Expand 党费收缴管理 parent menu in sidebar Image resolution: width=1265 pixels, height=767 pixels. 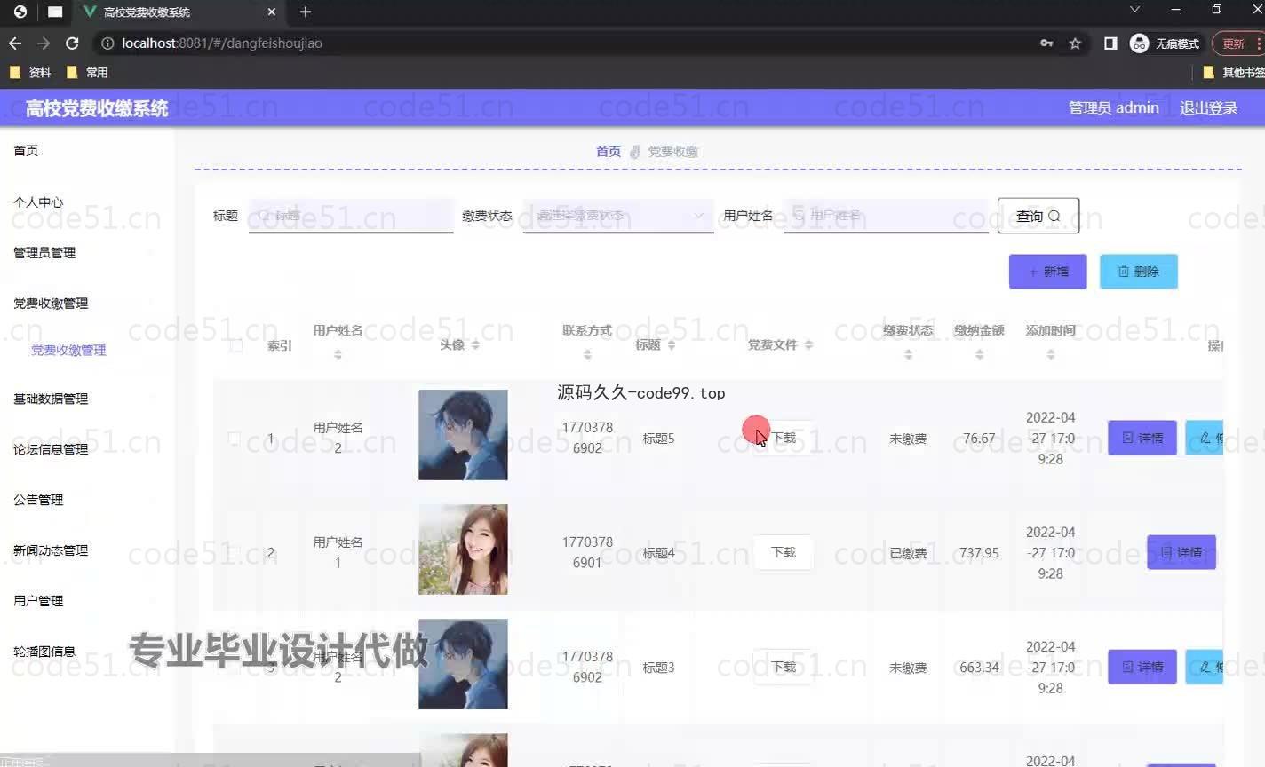(51, 304)
